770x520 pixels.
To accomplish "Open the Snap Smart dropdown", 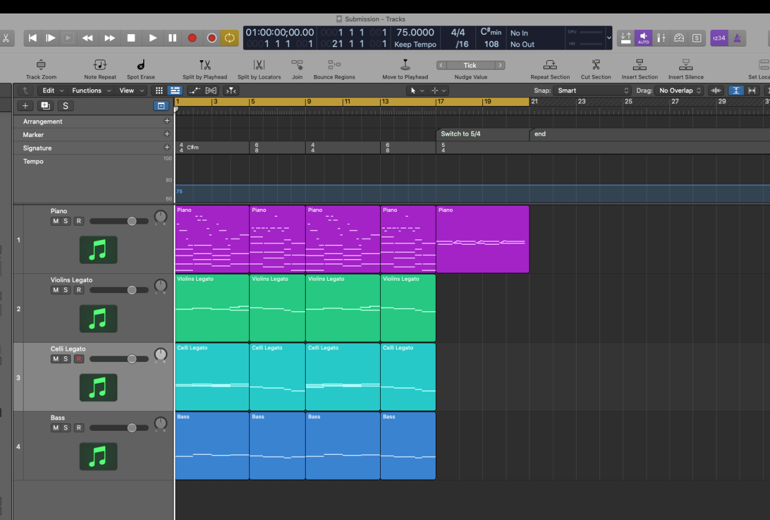I will [x=593, y=90].
